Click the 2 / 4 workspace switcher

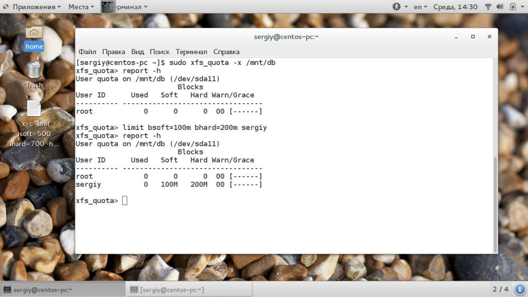[x=501, y=289]
